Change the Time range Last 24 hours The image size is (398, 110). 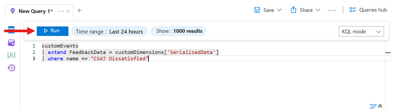(x=109, y=31)
